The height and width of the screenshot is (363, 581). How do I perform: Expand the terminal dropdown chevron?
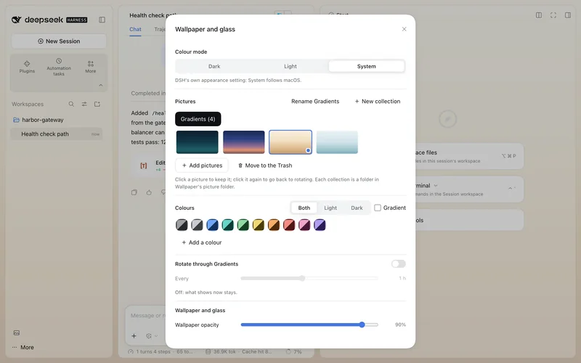tap(436, 186)
